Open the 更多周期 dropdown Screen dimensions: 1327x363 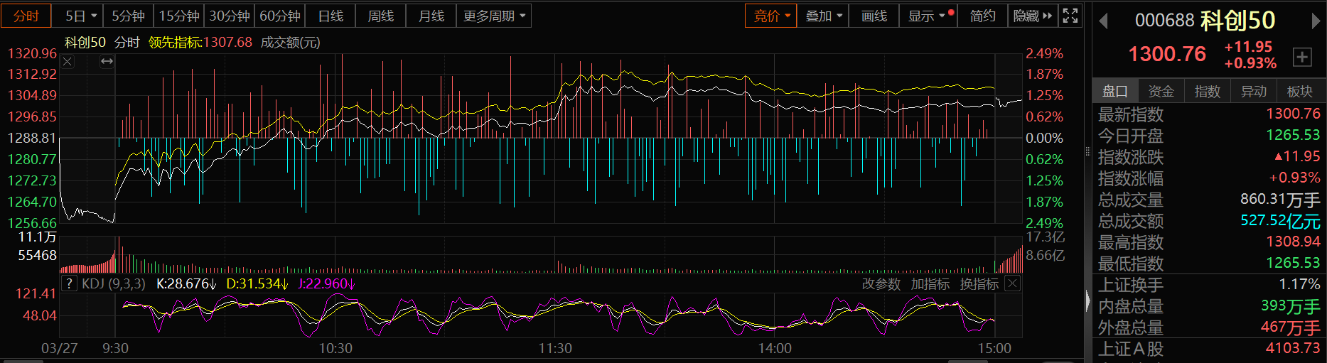click(494, 16)
